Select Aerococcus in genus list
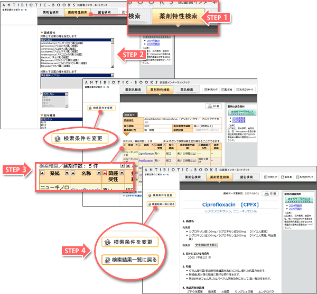The width and height of the screenshot is (317, 294). tap(76, 46)
